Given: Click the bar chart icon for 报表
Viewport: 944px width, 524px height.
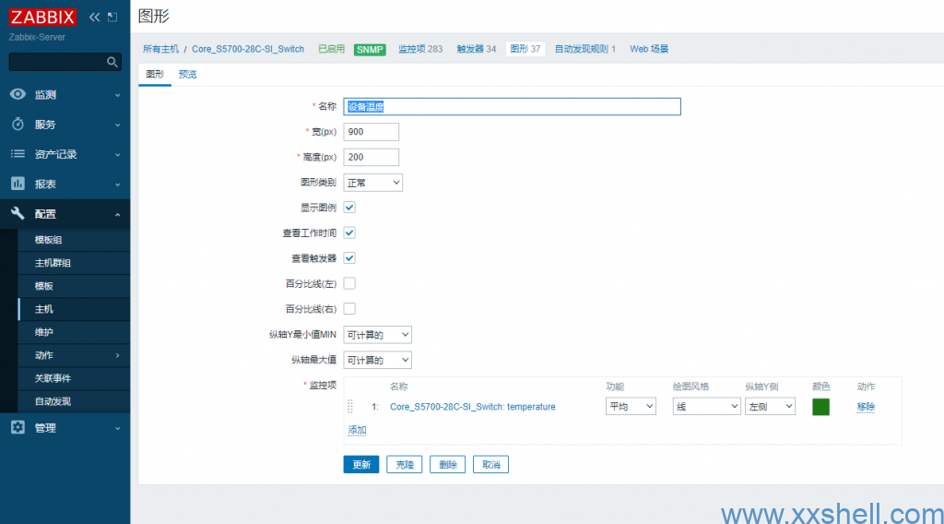Looking at the screenshot, I should (18, 184).
